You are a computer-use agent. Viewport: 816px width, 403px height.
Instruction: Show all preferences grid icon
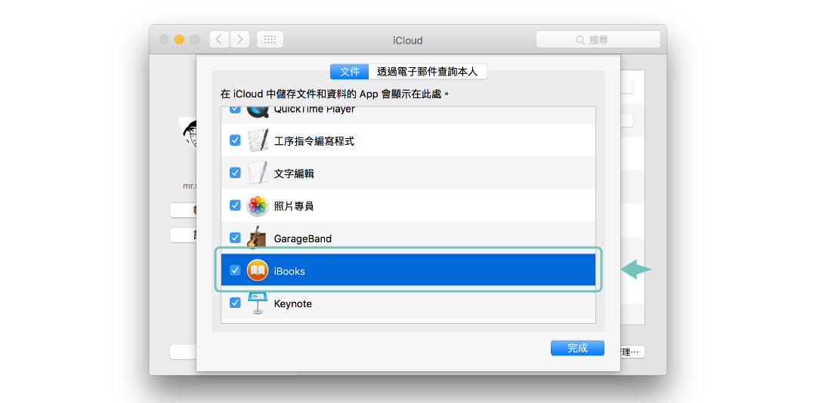(270, 39)
